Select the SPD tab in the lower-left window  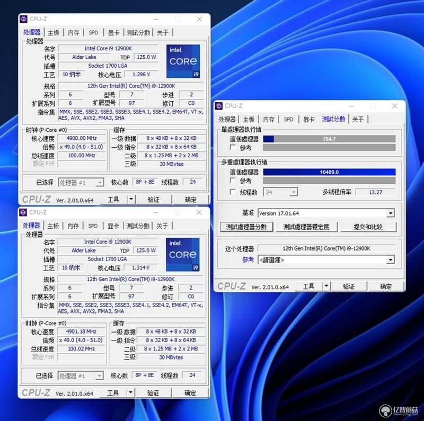coord(93,226)
